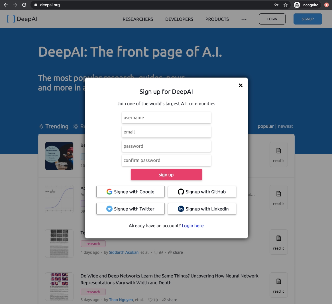Viewport: 332px width, 304px height.
Task: Click into the confirm password field
Action: coord(166,160)
